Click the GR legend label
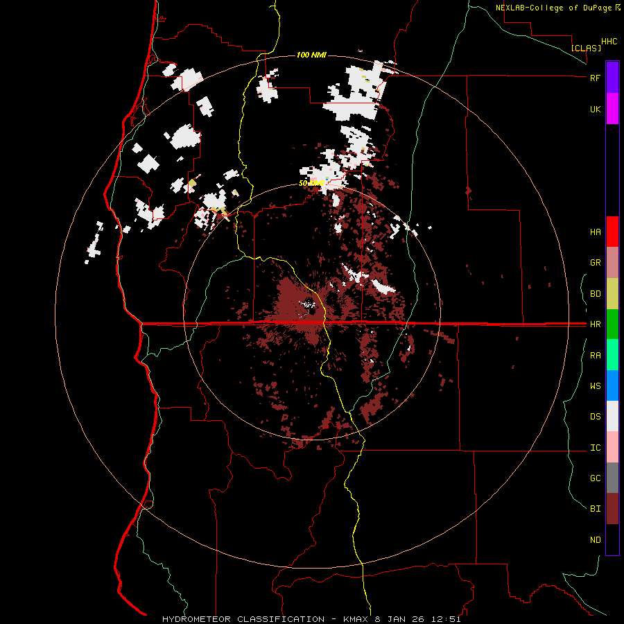The height and width of the screenshot is (624, 624). coord(595,263)
